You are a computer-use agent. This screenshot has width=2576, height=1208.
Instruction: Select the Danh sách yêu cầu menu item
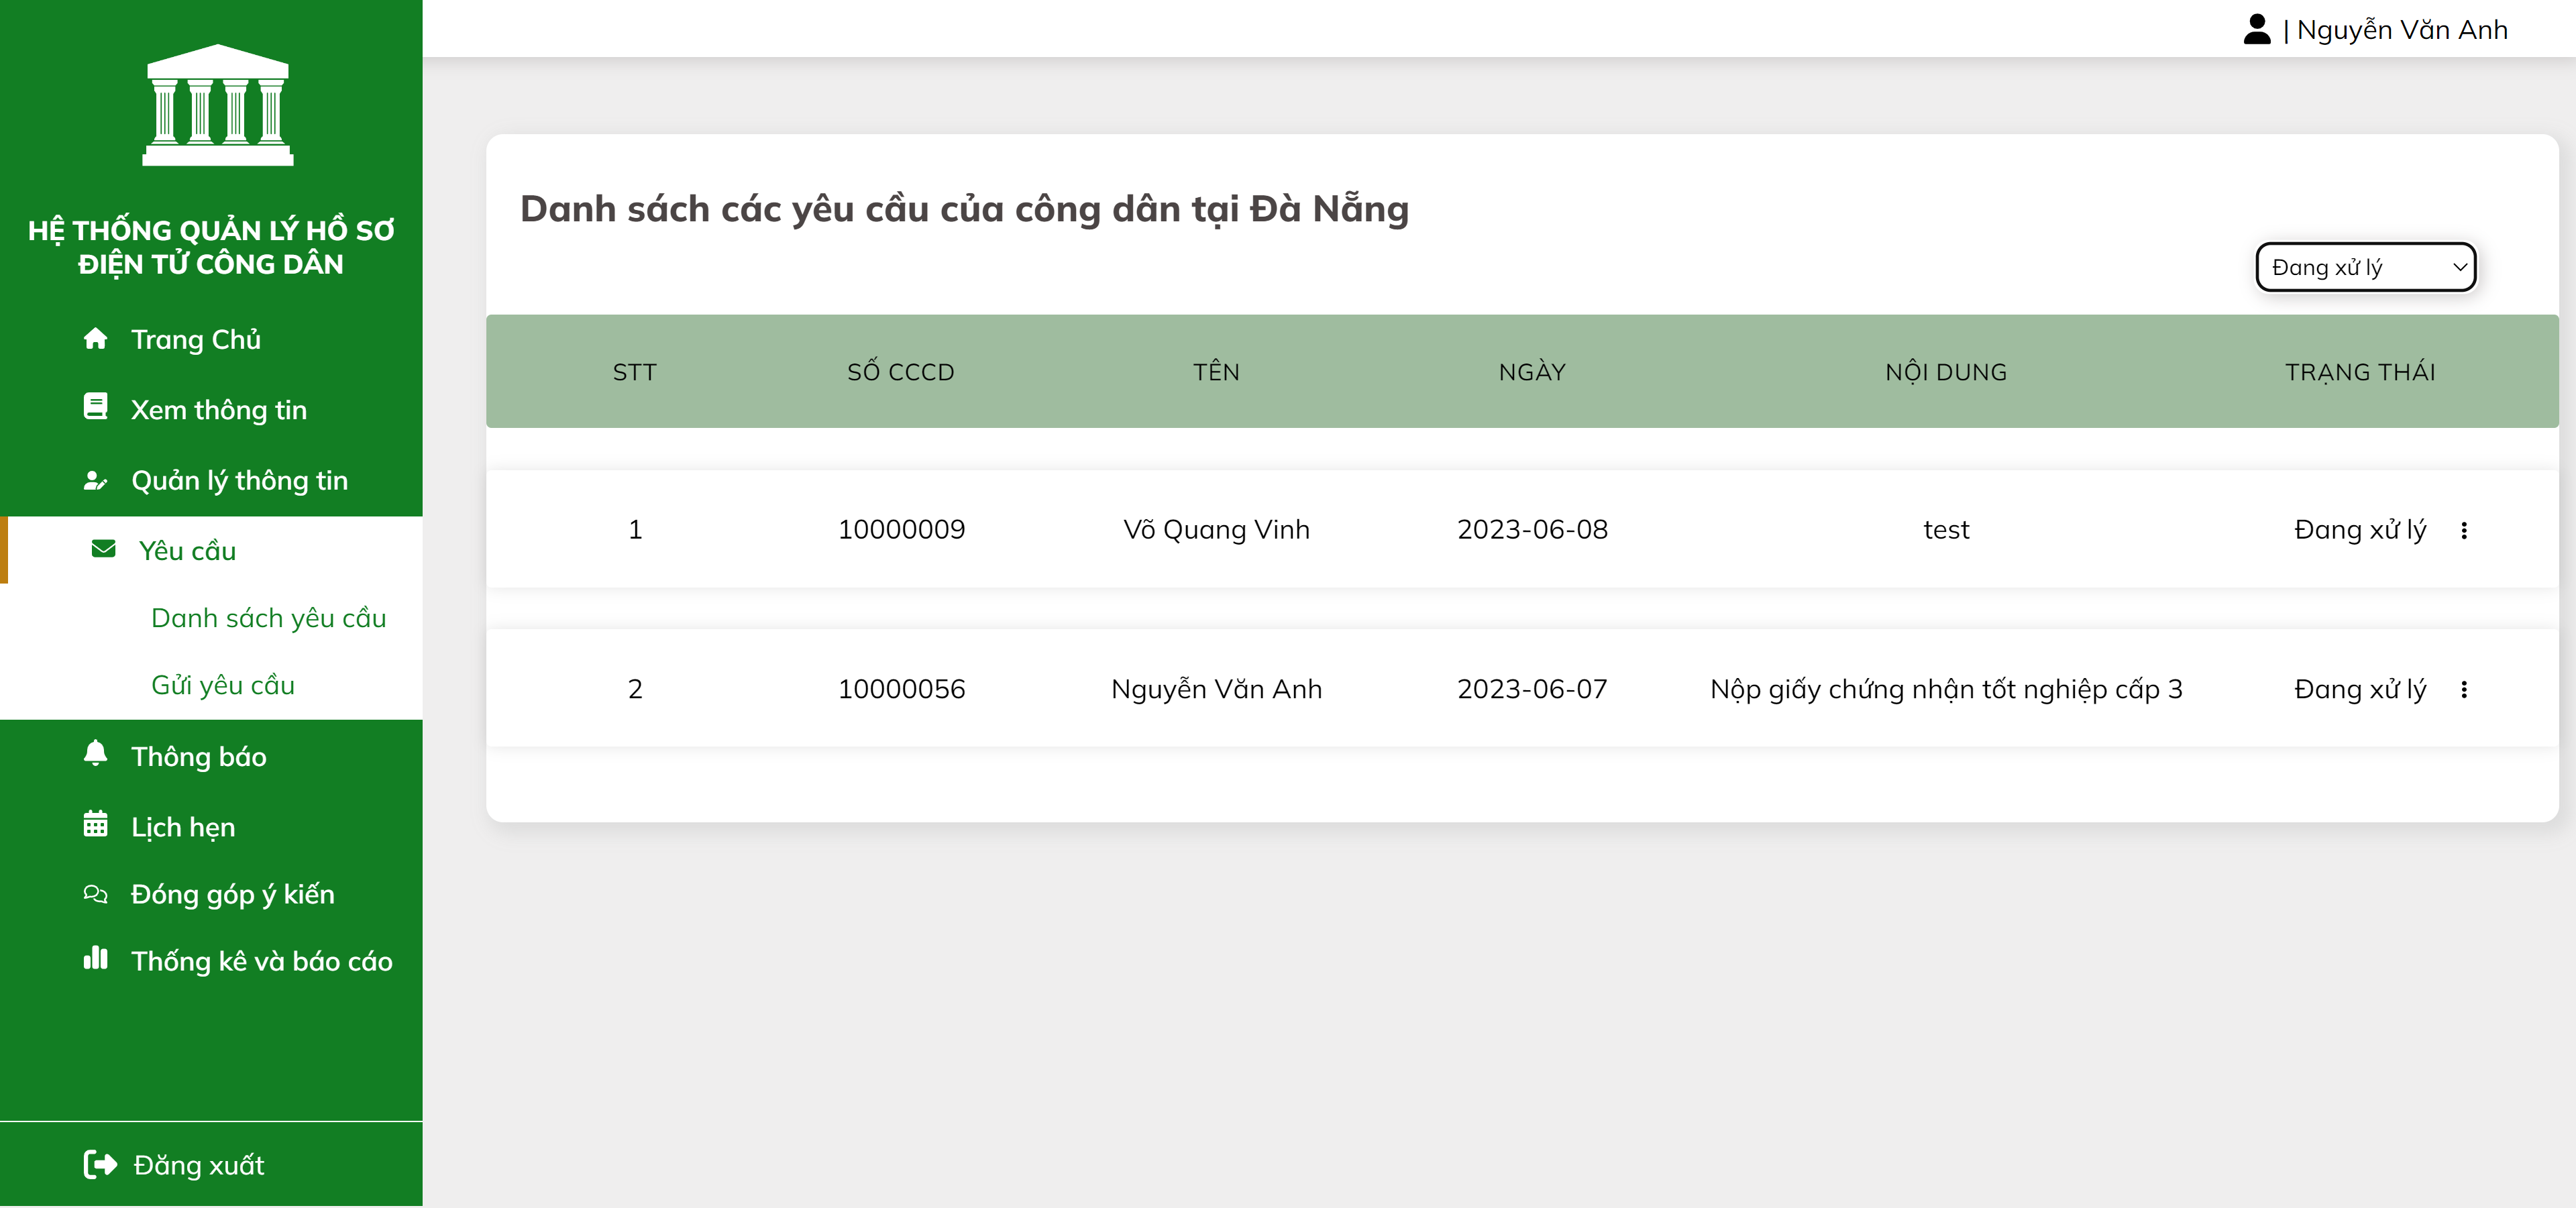pyautogui.click(x=269, y=617)
